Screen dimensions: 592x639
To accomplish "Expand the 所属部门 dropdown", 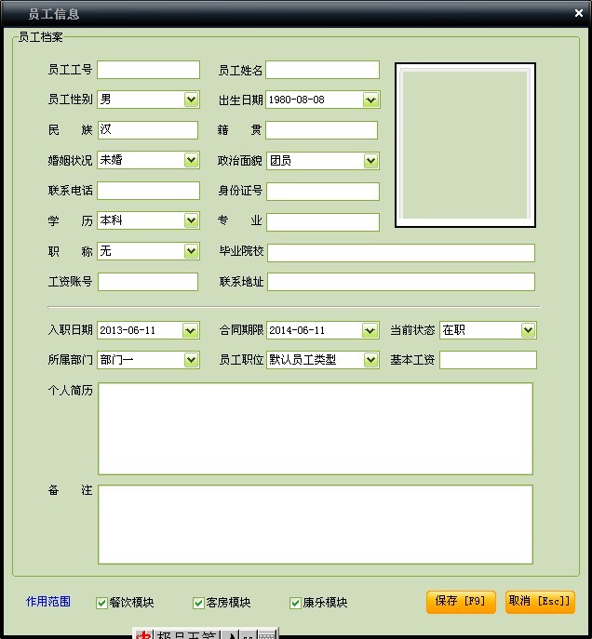I will [x=191, y=360].
